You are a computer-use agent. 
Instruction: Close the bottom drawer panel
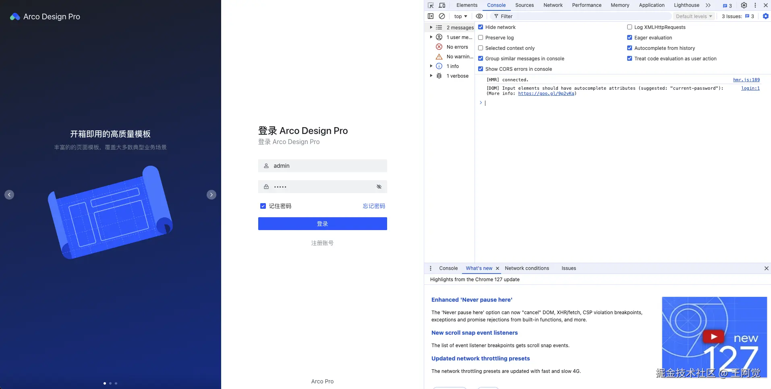pos(767,268)
